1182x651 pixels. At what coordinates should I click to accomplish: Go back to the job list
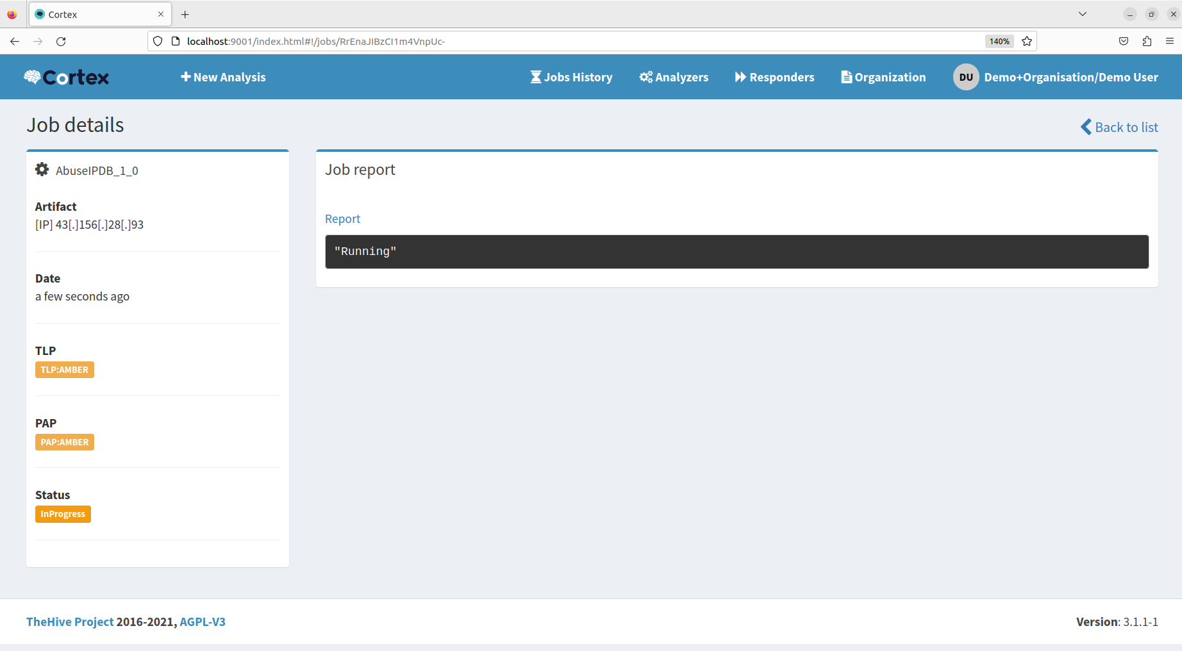click(1119, 127)
